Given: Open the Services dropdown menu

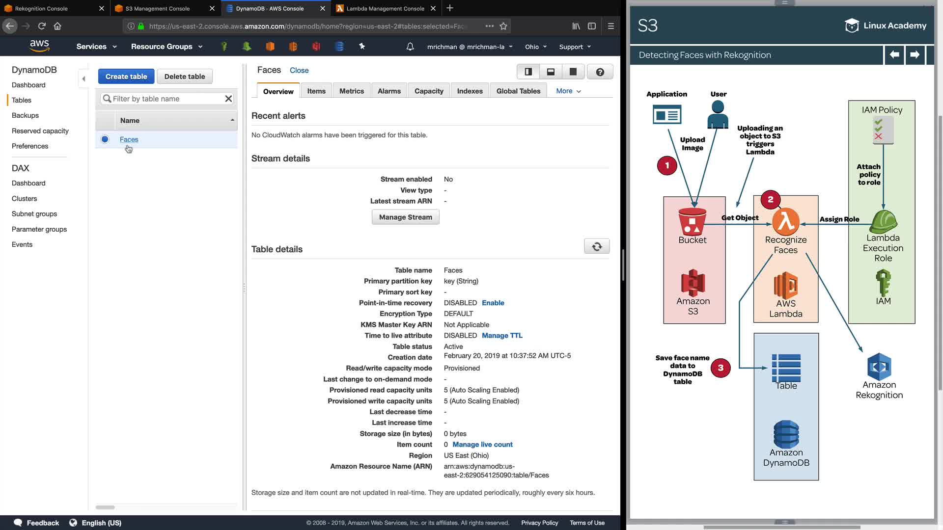Looking at the screenshot, I should pos(96,47).
